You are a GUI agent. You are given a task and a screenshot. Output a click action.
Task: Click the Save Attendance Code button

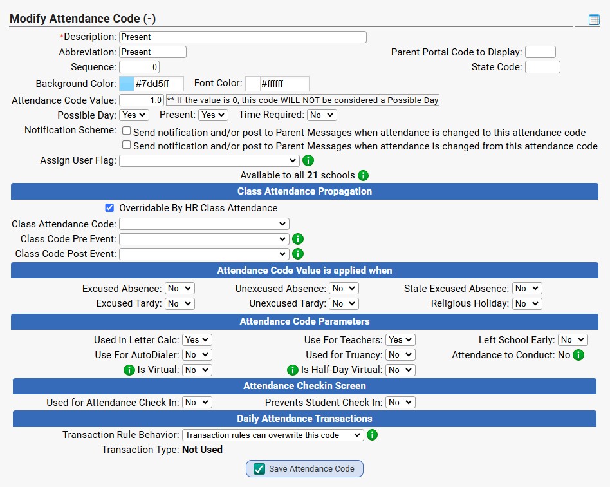coord(304,469)
